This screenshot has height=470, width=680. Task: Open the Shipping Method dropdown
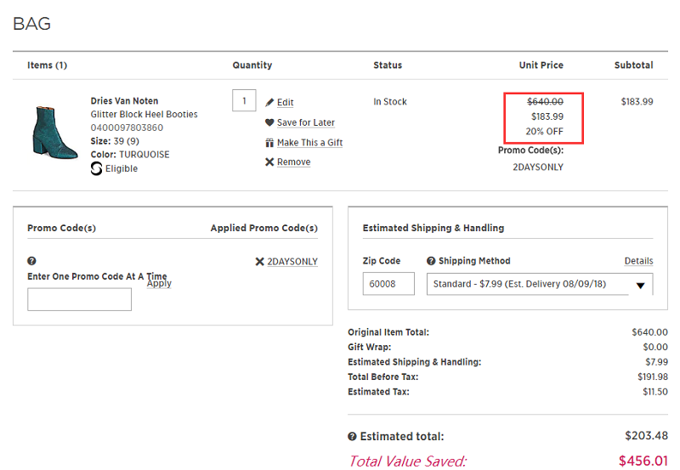539,284
